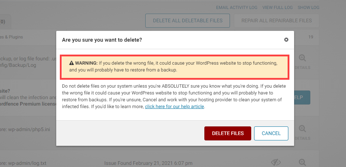Close the delete confirmation dialog with the X icon
This screenshot has width=346, height=167.
click(x=286, y=40)
